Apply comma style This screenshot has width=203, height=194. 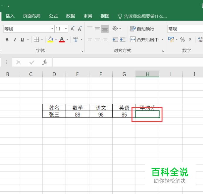click(x=190, y=39)
